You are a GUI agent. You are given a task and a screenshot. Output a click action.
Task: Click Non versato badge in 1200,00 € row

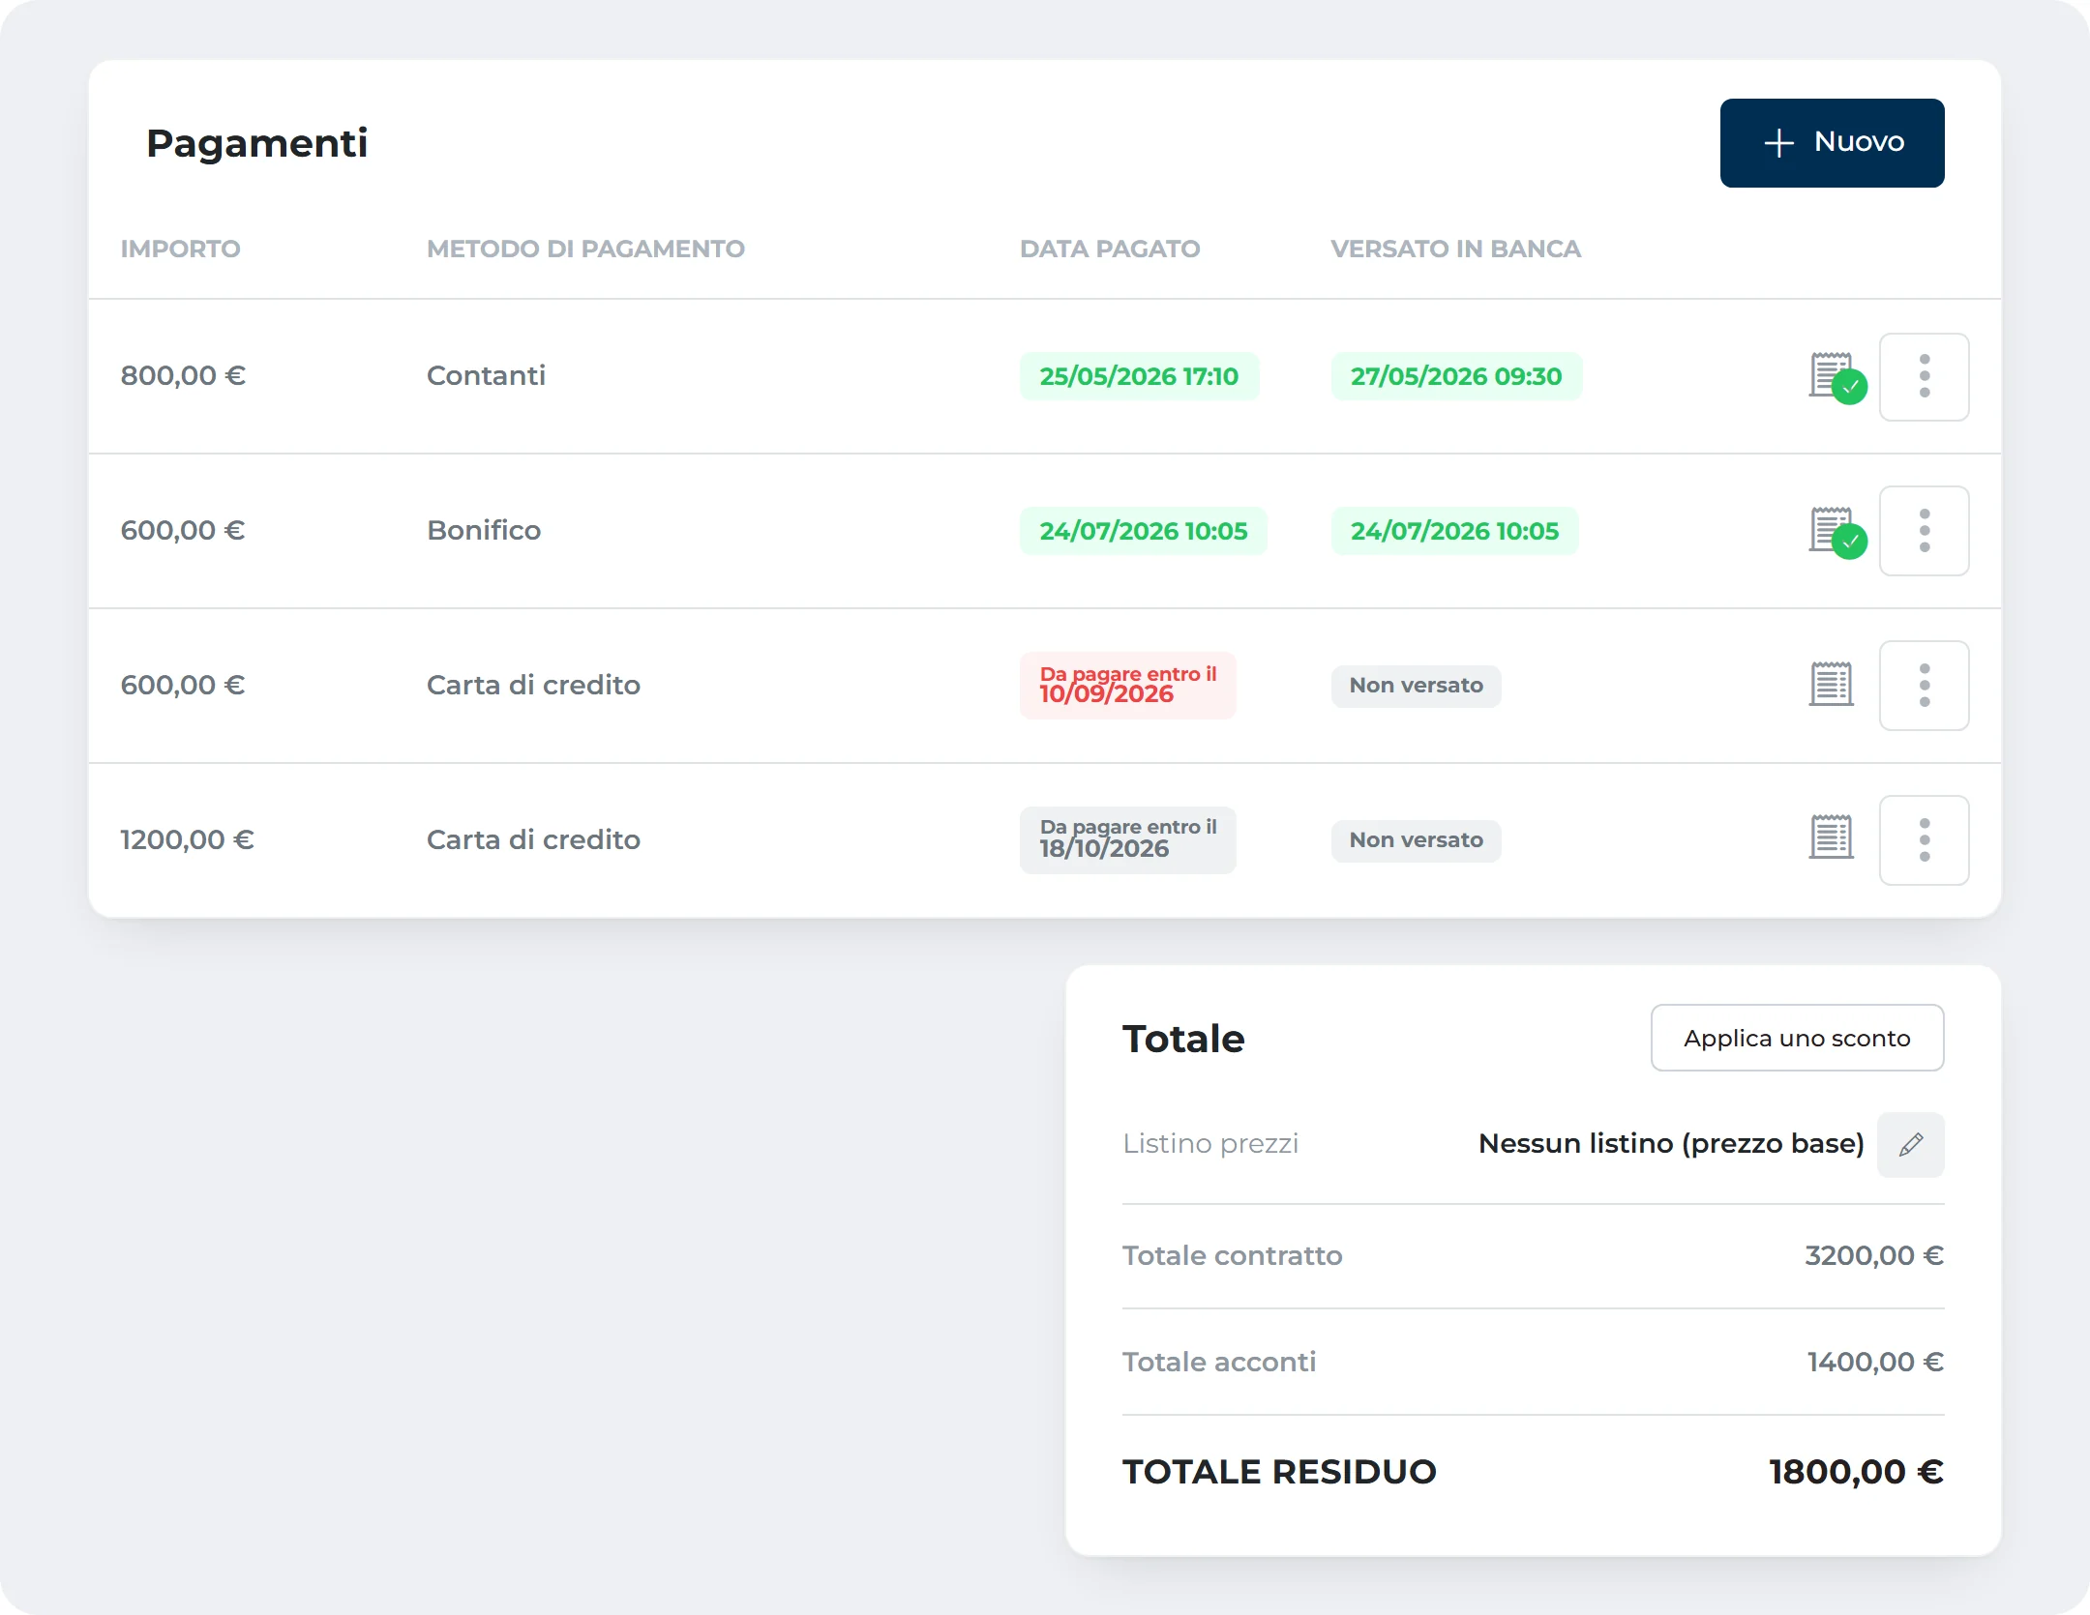tap(1416, 840)
